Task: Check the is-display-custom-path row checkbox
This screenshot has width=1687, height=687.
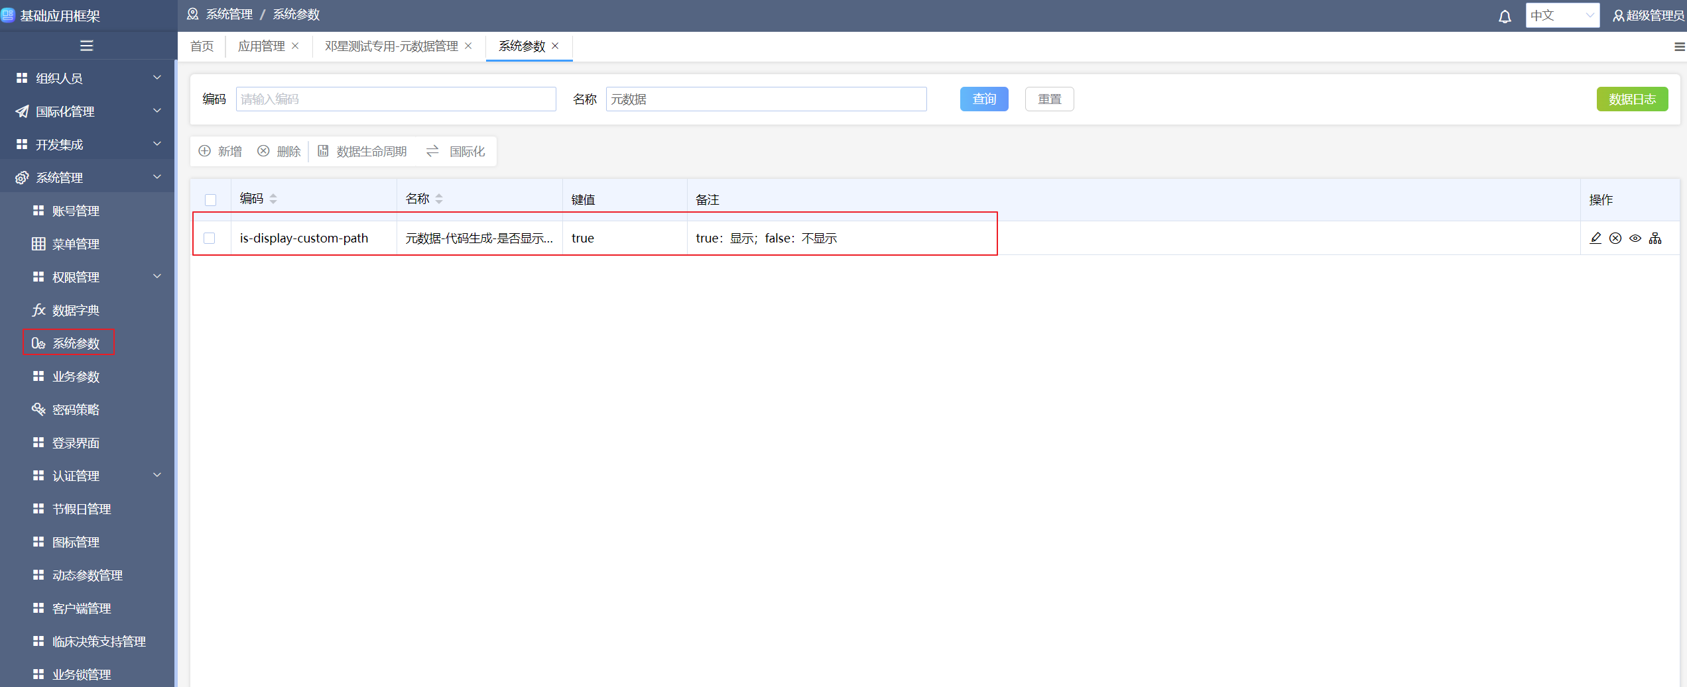Action: [x=210, y=238]
